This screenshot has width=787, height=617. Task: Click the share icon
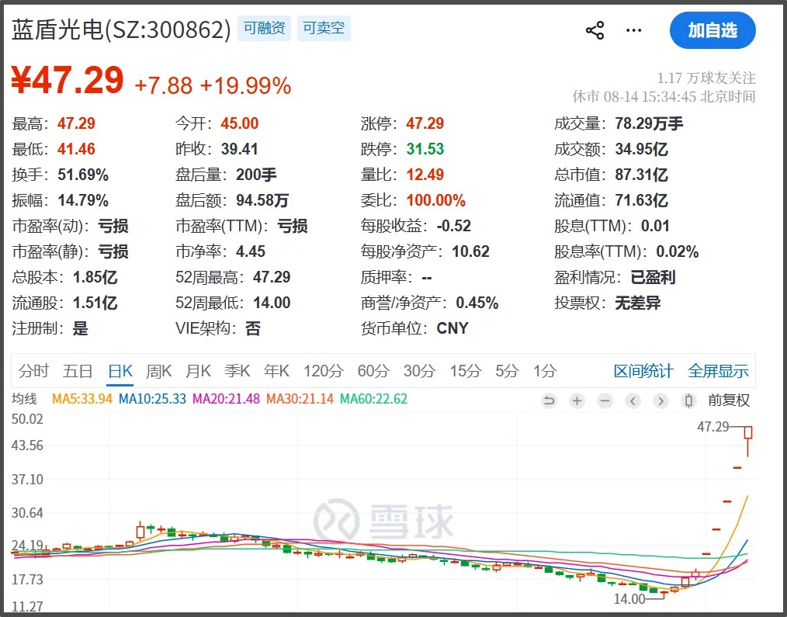click(x=595, y=30)
